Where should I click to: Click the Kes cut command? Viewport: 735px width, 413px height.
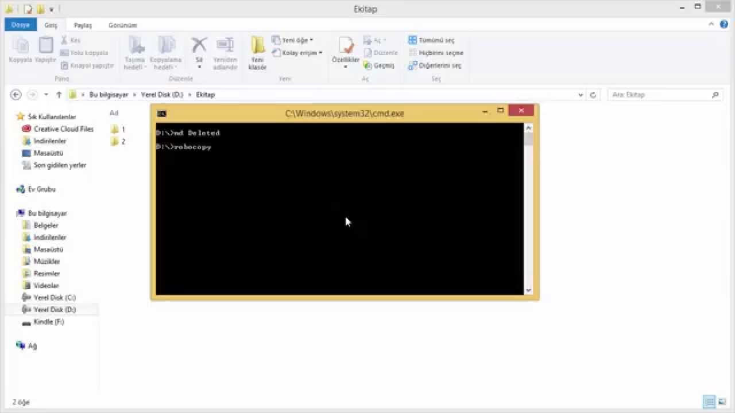[x=71, y=40]
